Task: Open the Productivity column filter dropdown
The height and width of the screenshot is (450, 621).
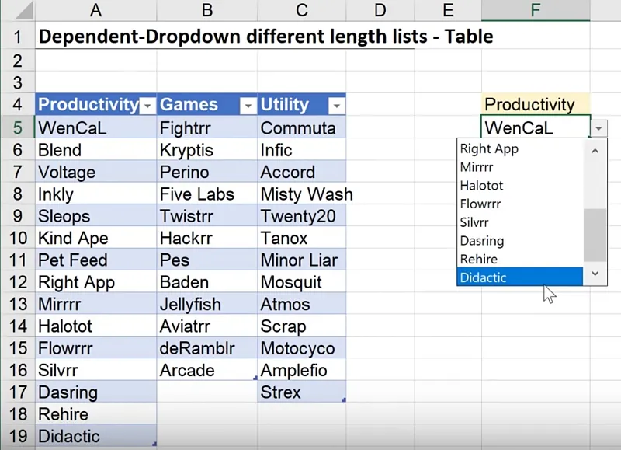Action: pos(147,106)
